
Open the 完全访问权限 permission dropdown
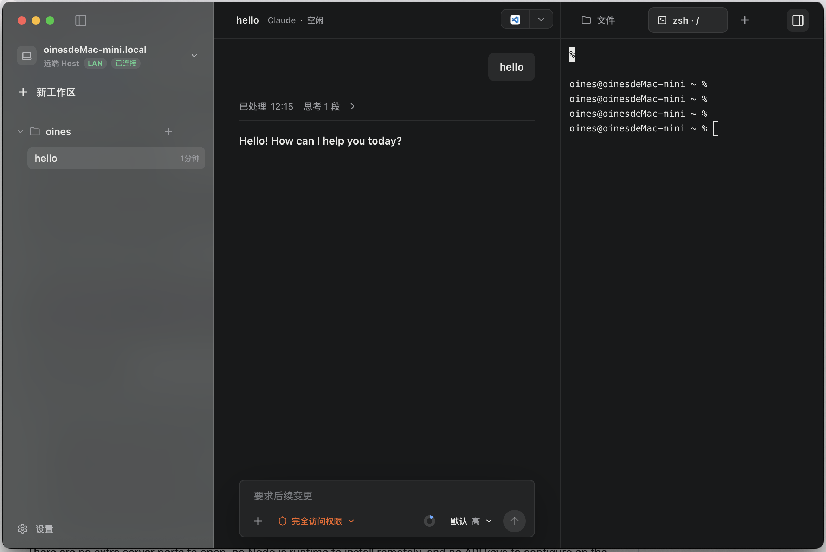coord(316,521)
